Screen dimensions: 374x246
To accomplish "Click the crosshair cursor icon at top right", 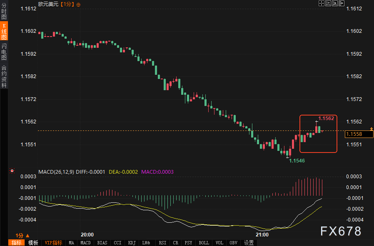I will click(x=322, y=4).
